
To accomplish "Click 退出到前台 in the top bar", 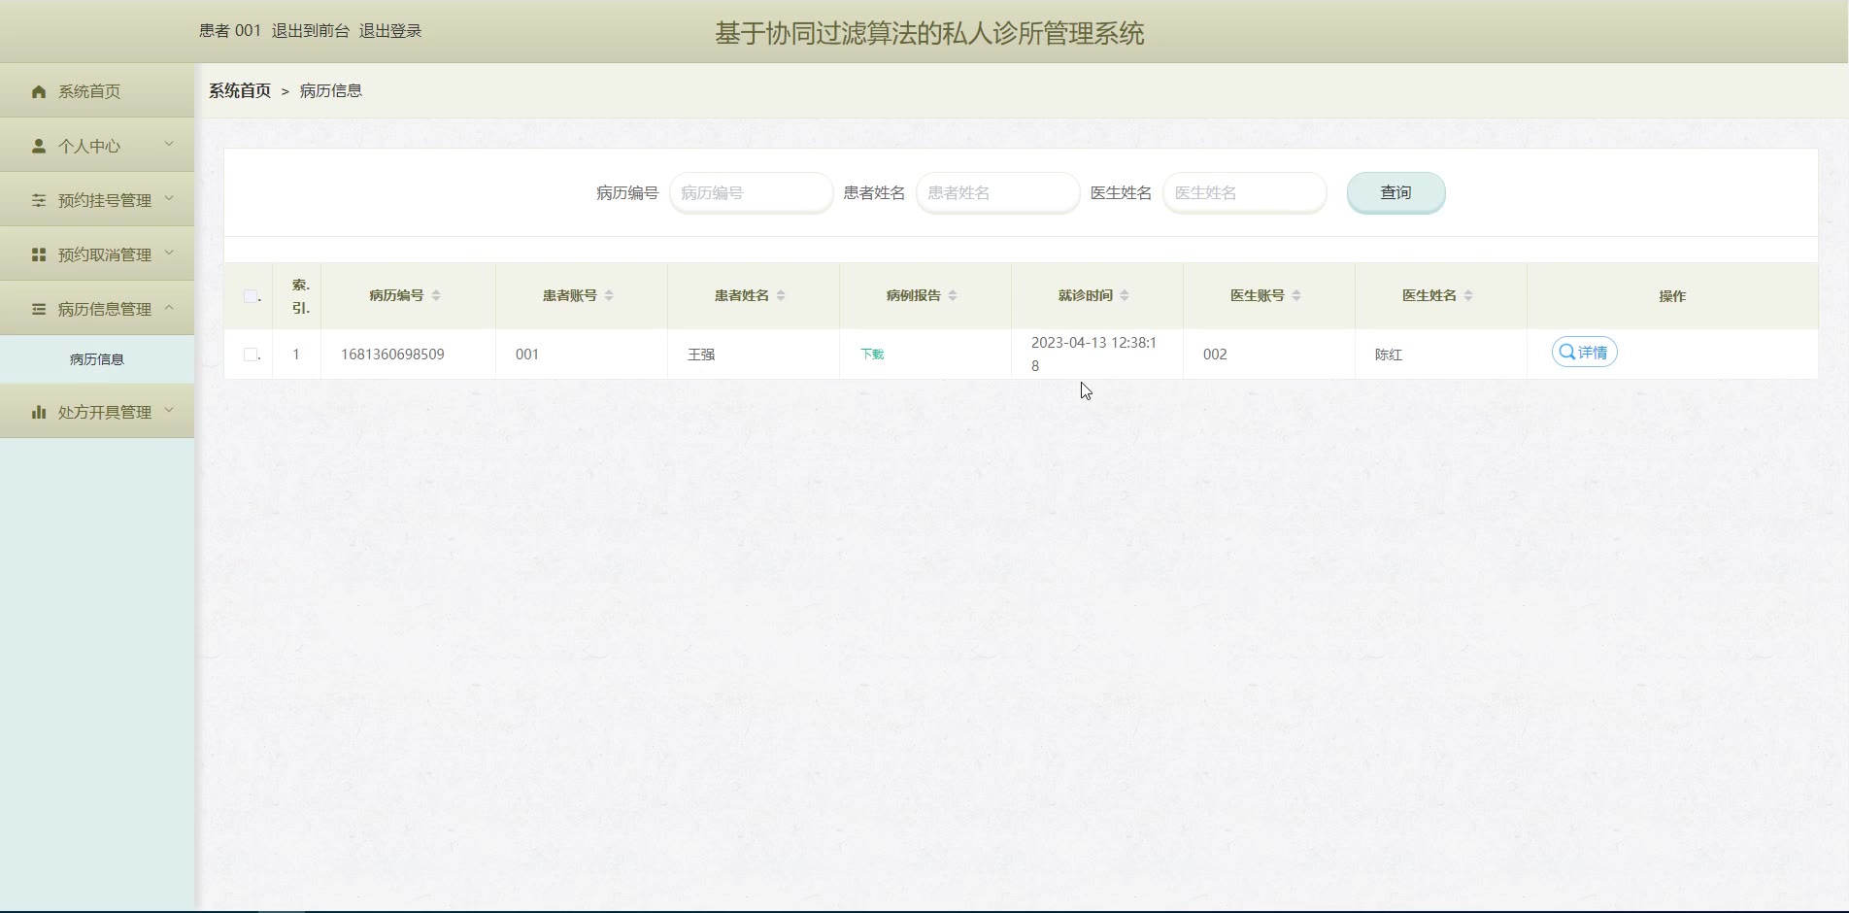I will [x=311, y=31].
